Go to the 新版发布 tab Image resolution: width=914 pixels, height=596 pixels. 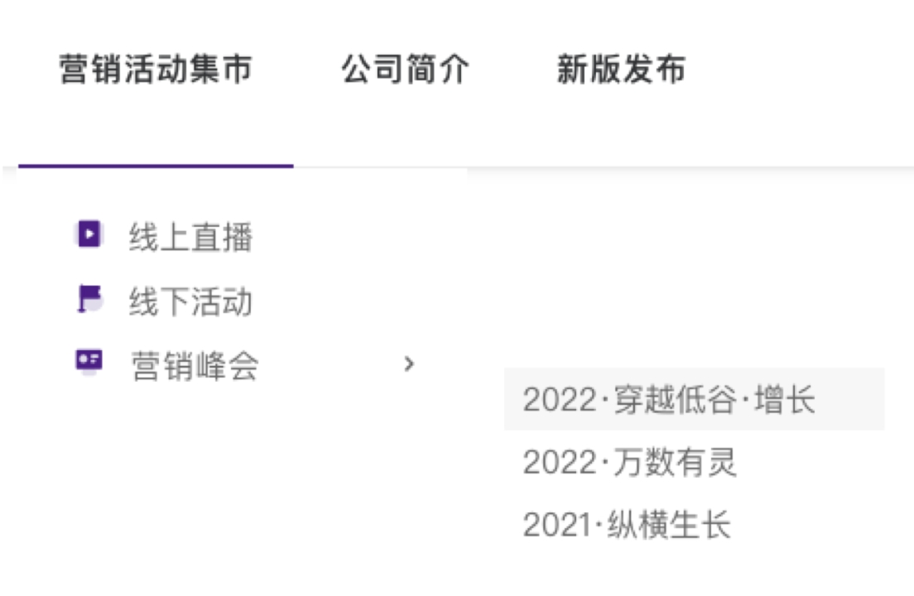coord(621,70)
